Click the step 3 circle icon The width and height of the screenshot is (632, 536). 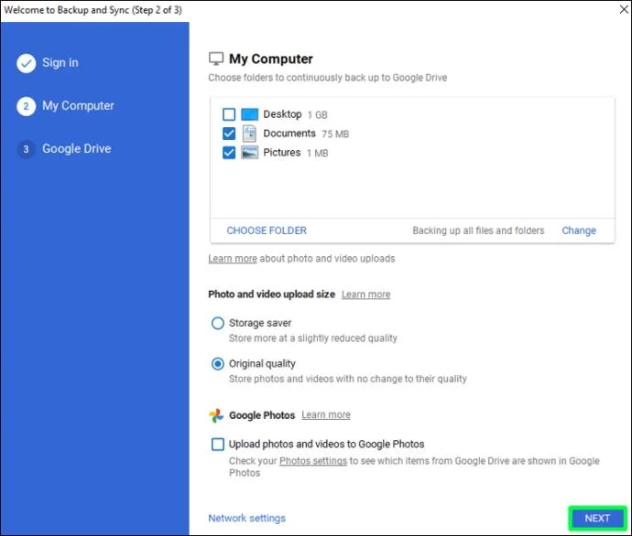pyautogui.click(x=27, y=149)
